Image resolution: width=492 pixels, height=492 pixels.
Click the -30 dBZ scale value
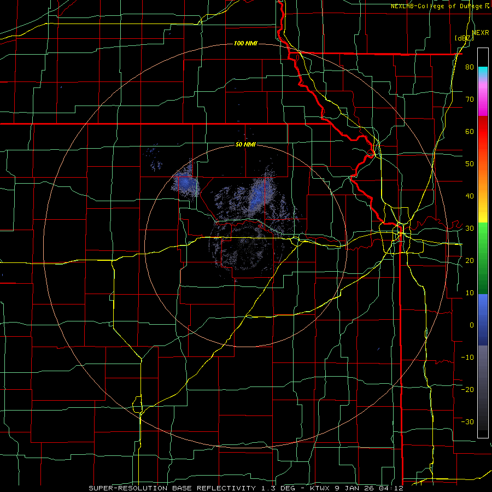click(x=467, y=421)
